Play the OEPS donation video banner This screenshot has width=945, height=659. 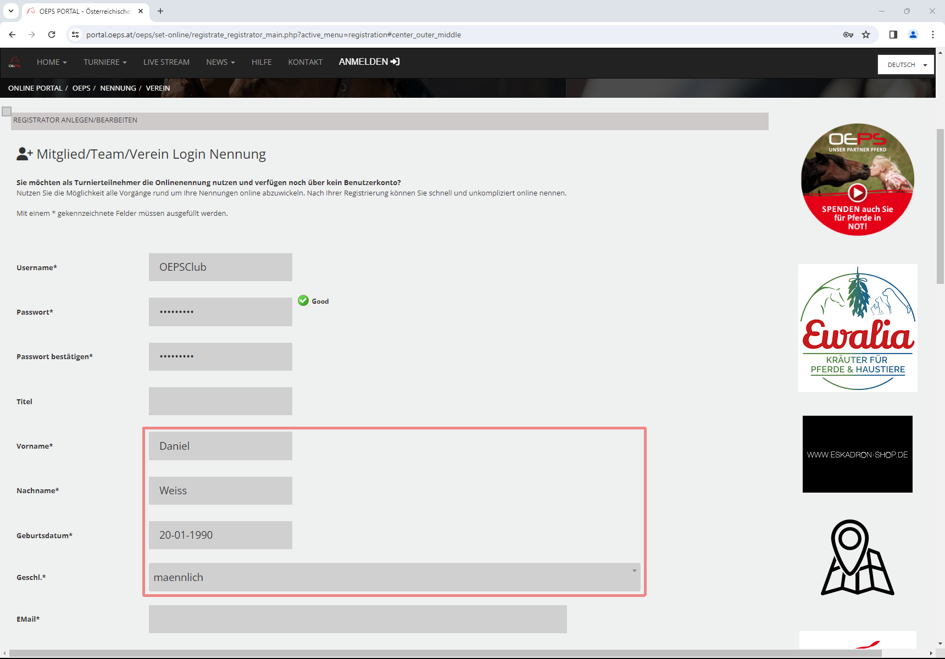[857, 192]
